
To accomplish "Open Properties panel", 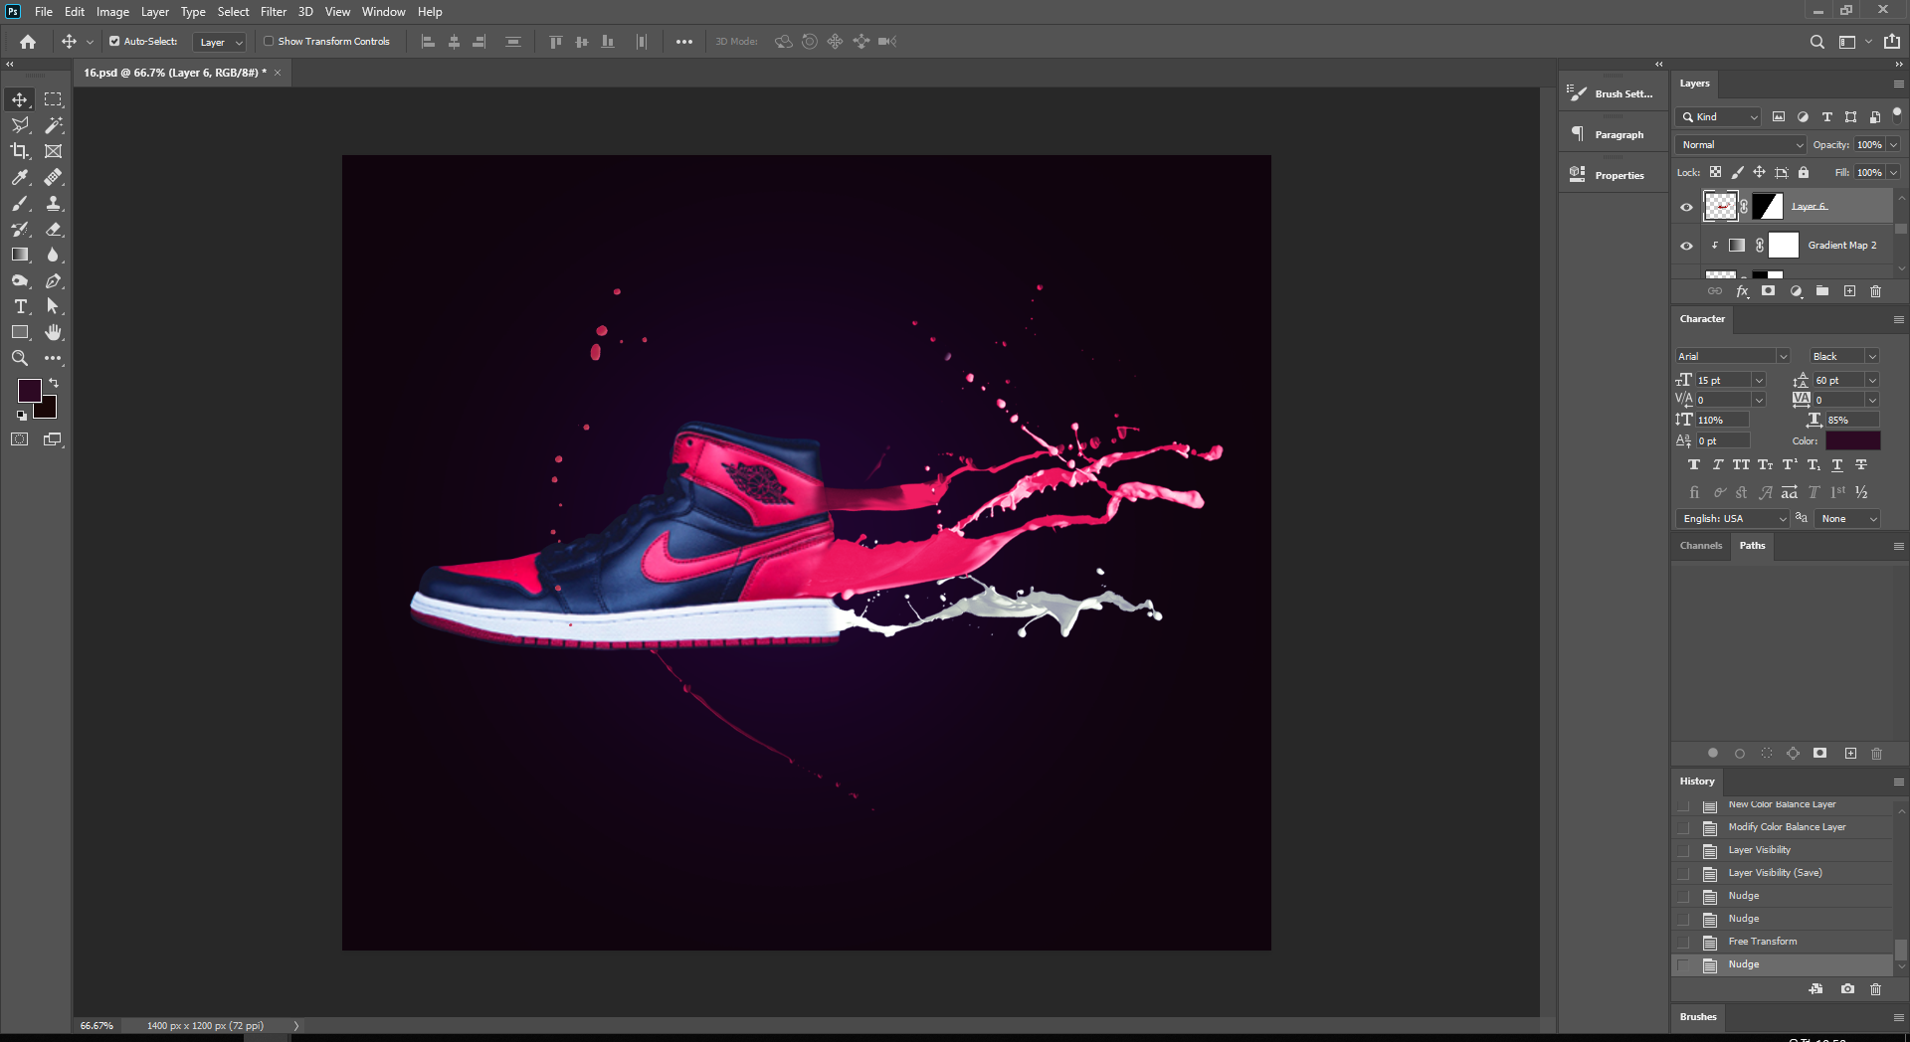I will (x=1612, y=176).
